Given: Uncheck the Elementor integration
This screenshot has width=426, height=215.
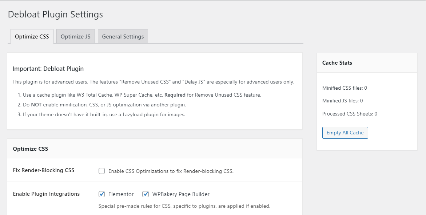Looking at the screenshot, I should (101, 194).
